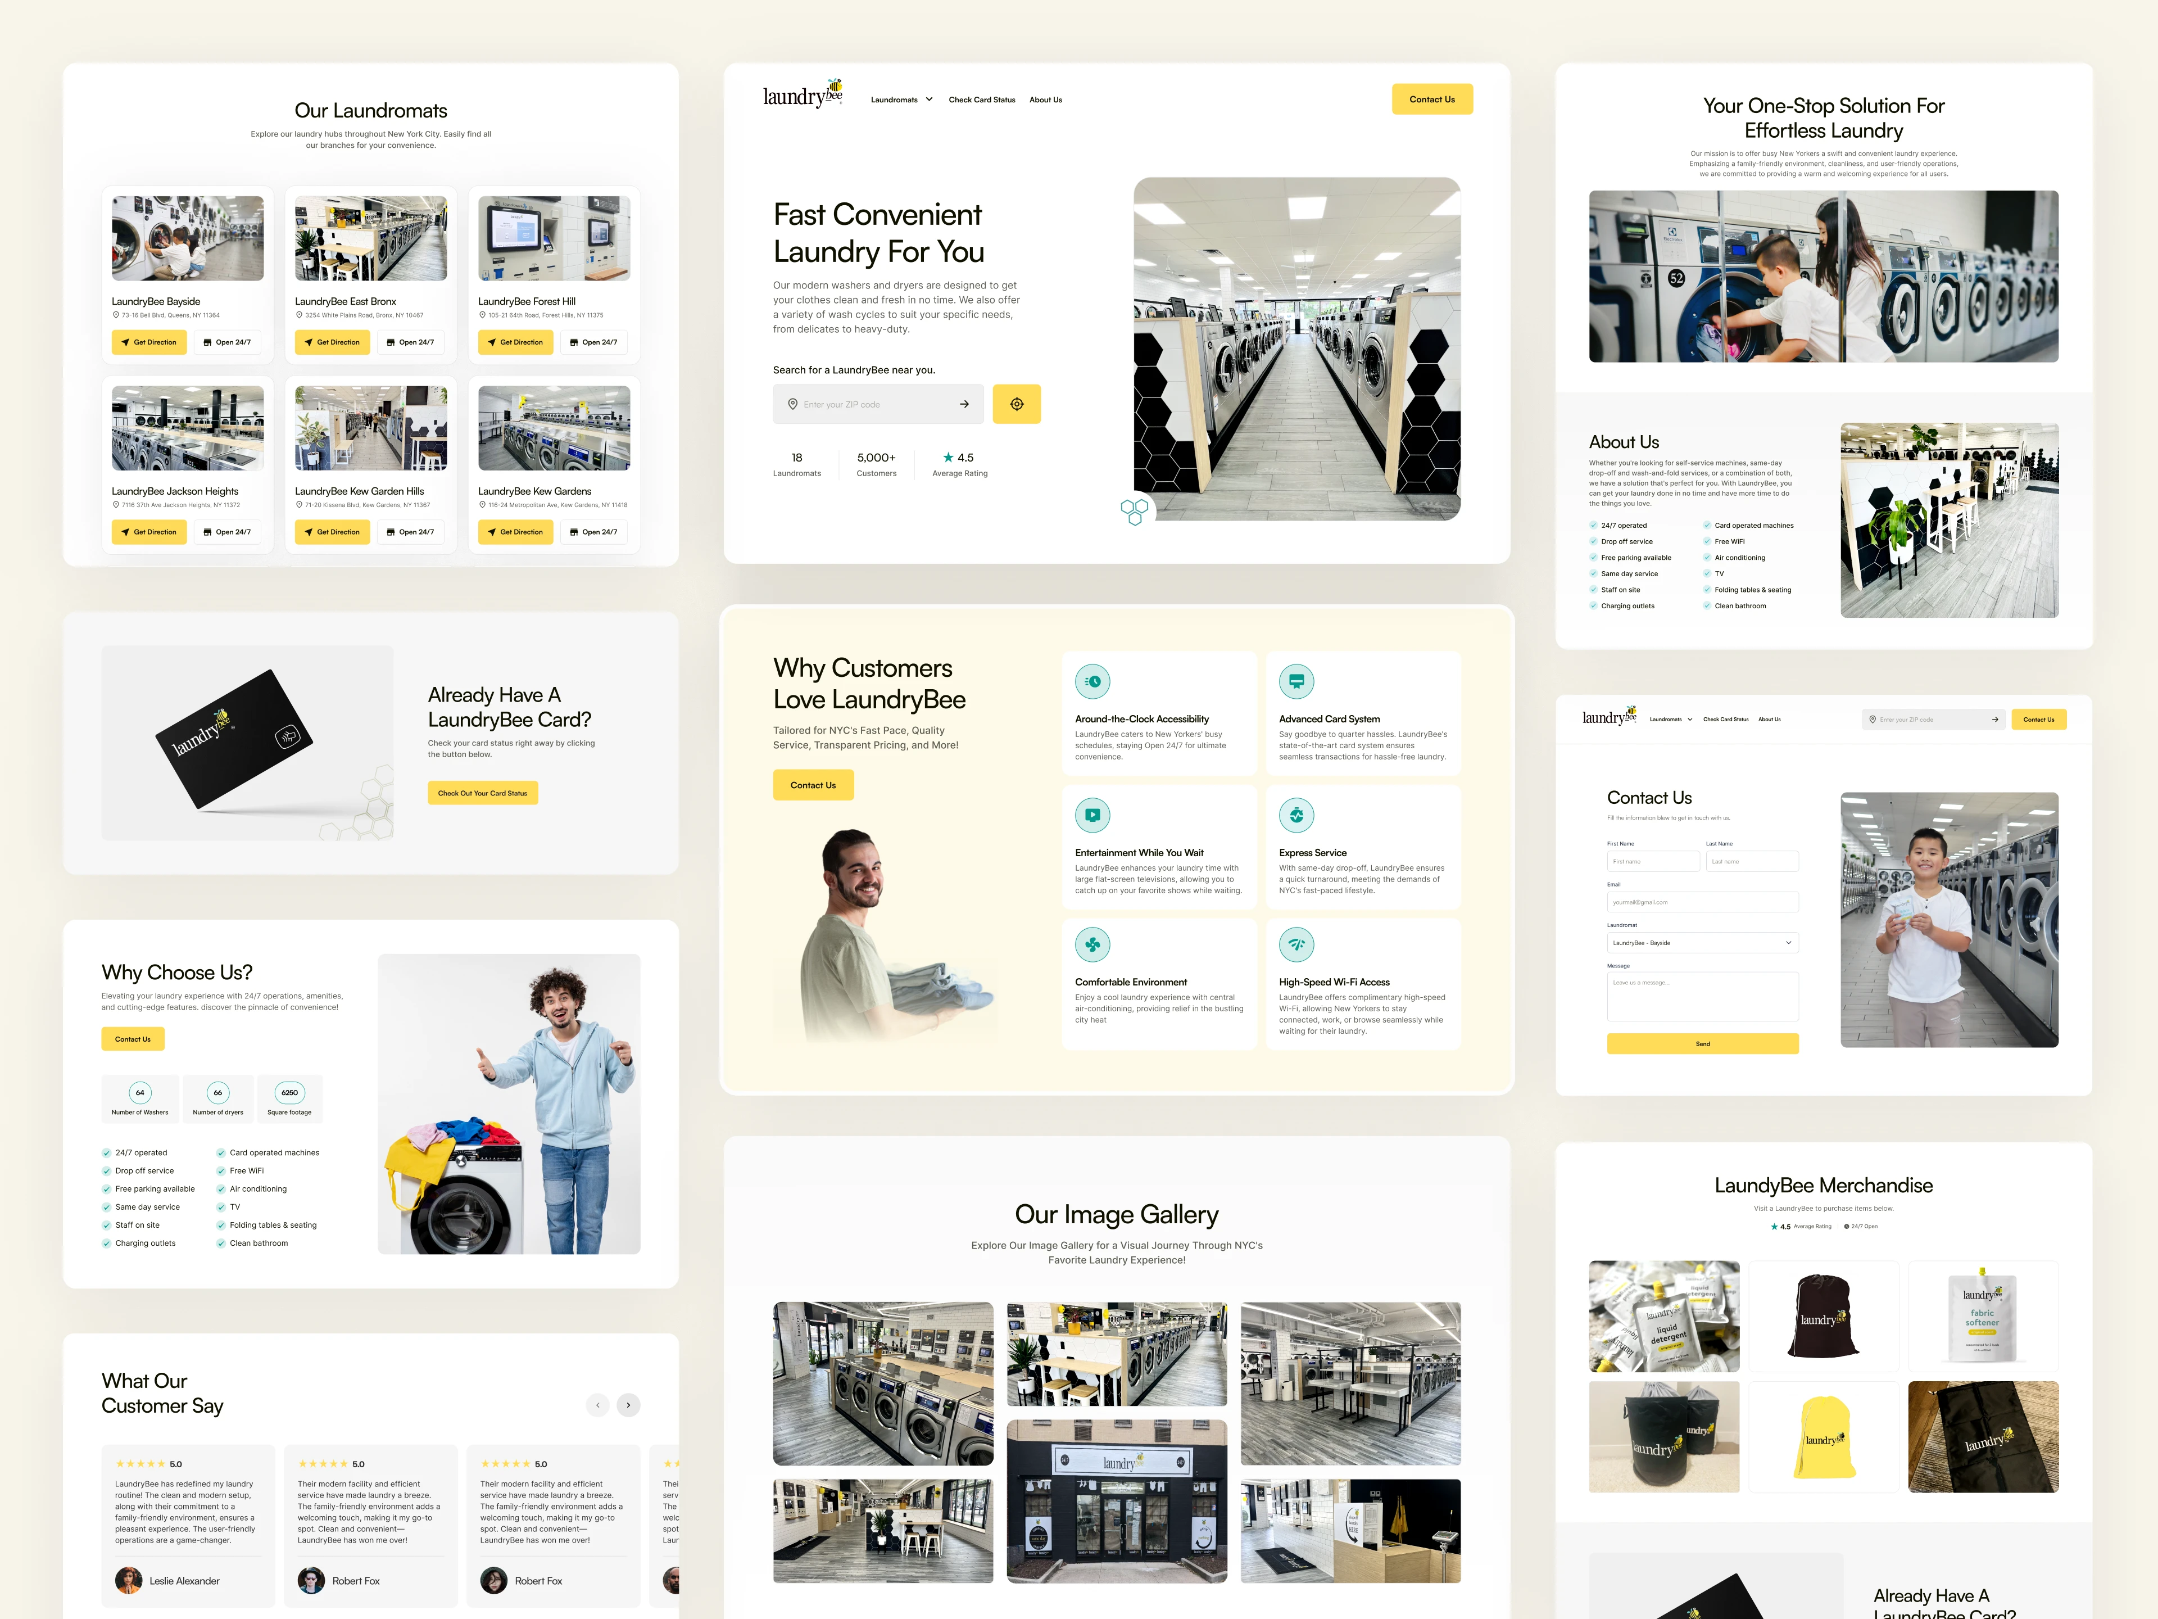Click High-Speed Wi-Fi Access icon

click(1296, 944)
